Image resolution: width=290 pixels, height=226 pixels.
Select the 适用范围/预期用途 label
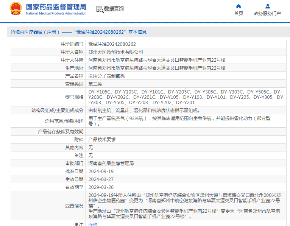pyautogui.click(x=64, y=121)
